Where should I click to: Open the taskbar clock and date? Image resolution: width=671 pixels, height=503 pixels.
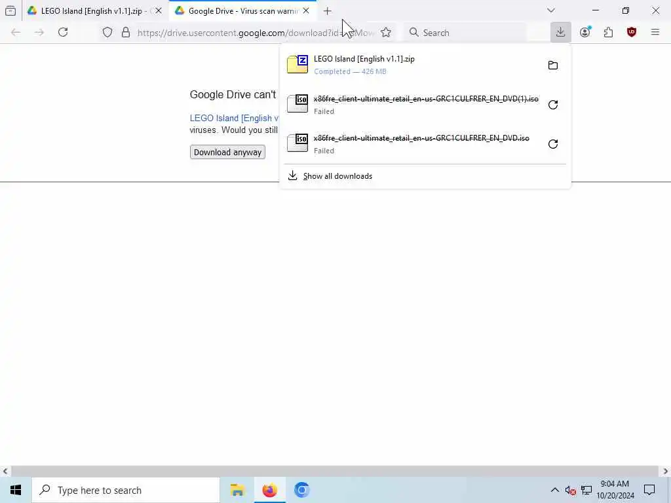(x=615, y=490)
